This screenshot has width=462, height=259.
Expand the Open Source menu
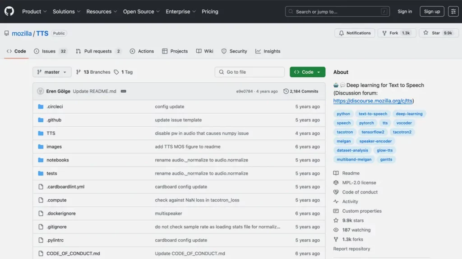click(x=141, y=11)
